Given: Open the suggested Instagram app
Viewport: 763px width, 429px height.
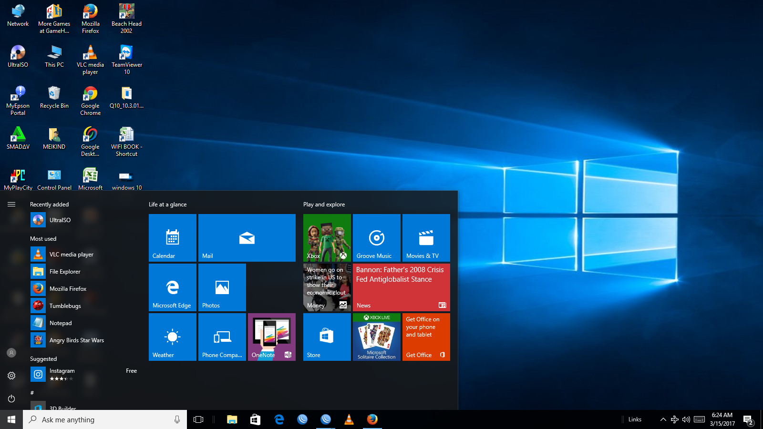Looking at the screenshot, I should point(84,374).
